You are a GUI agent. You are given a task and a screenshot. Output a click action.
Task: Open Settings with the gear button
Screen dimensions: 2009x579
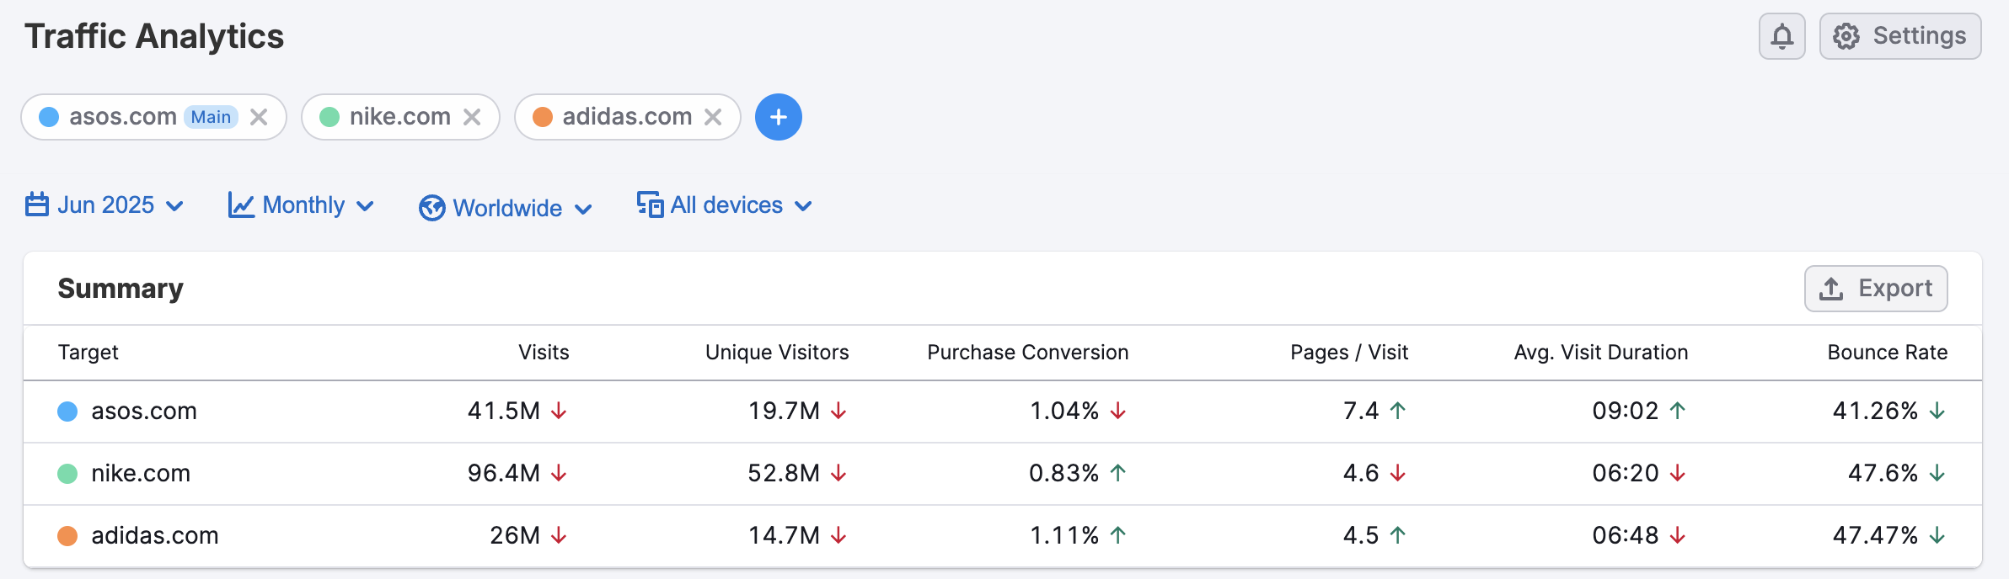click(x=1899, y=36)
